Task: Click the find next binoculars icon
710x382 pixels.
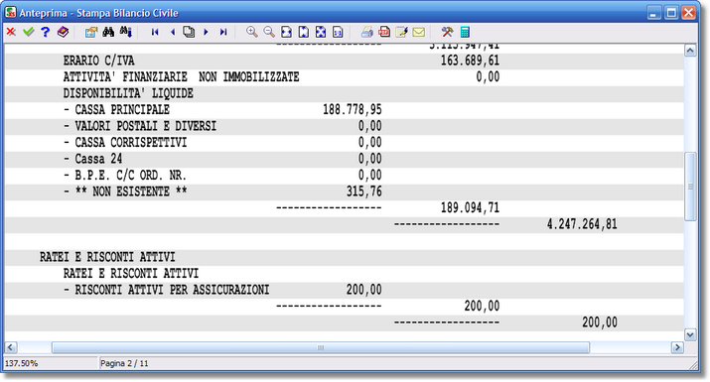Action: pyautogui.click(x=126, y=32)
